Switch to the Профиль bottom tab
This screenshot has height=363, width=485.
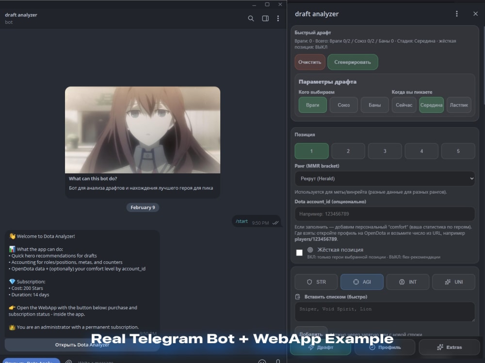tap(385, 347)
